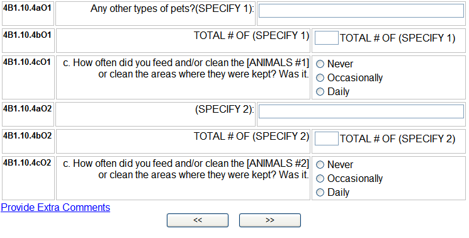
Task: Click question code 4B1.10.4cO1 label
Action: [x=27, y=62]
